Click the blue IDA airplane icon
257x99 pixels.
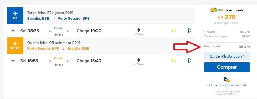(x=15, y=16)
